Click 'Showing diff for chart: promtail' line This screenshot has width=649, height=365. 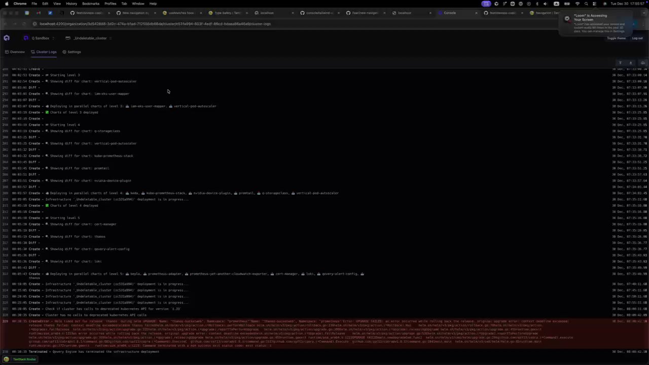324,168
